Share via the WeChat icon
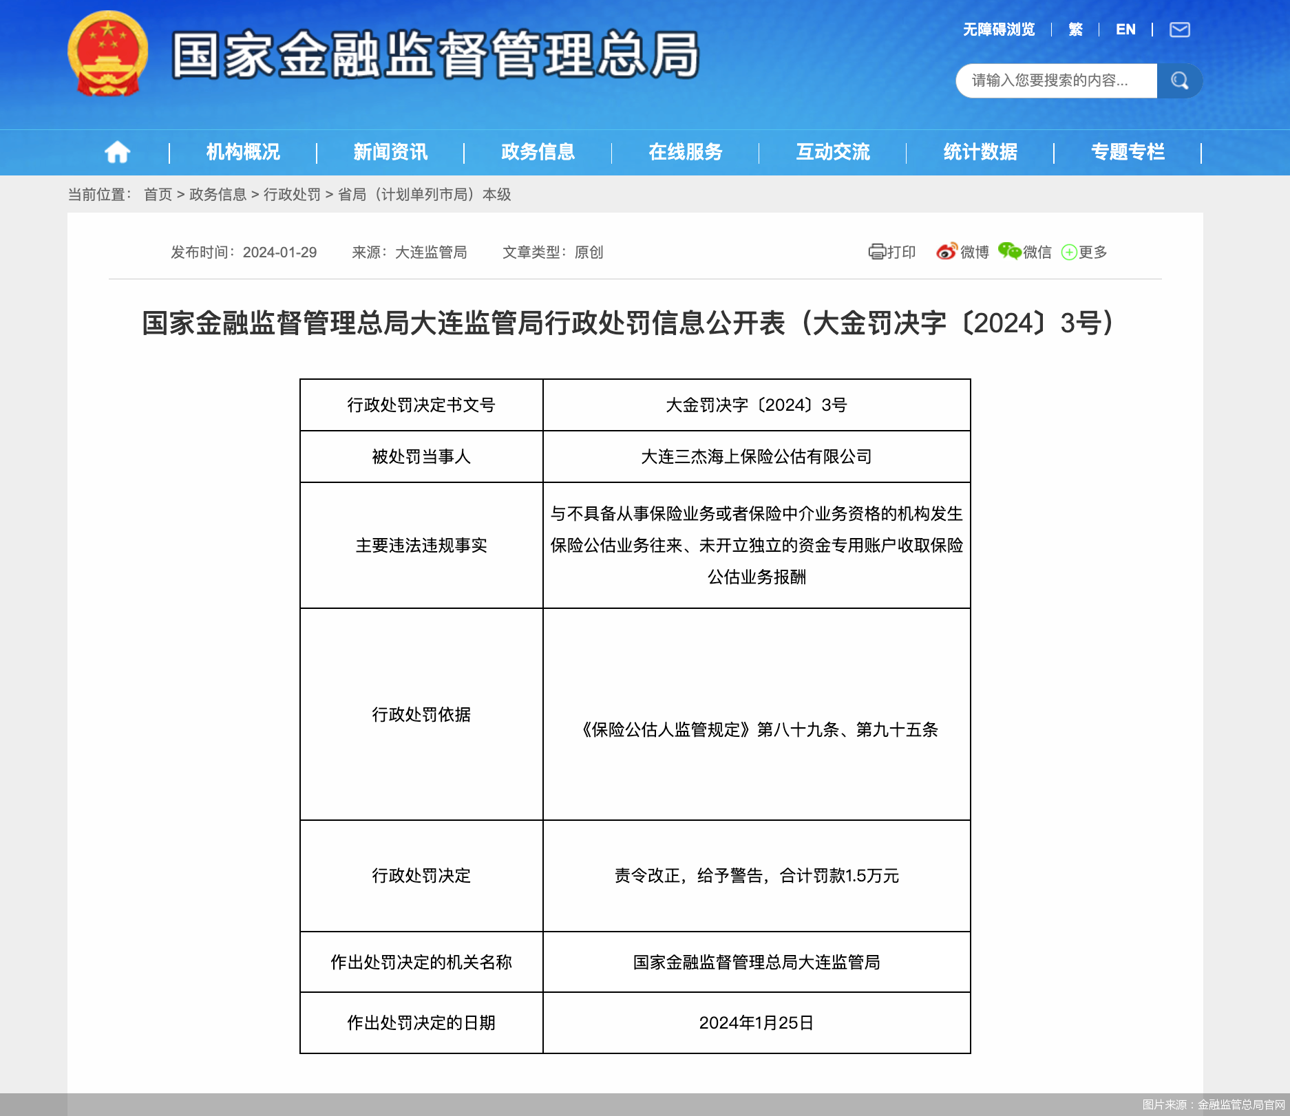The height and width of the screenshot is (1116, 1290). pyautogui.click(x=1010, y=252)
